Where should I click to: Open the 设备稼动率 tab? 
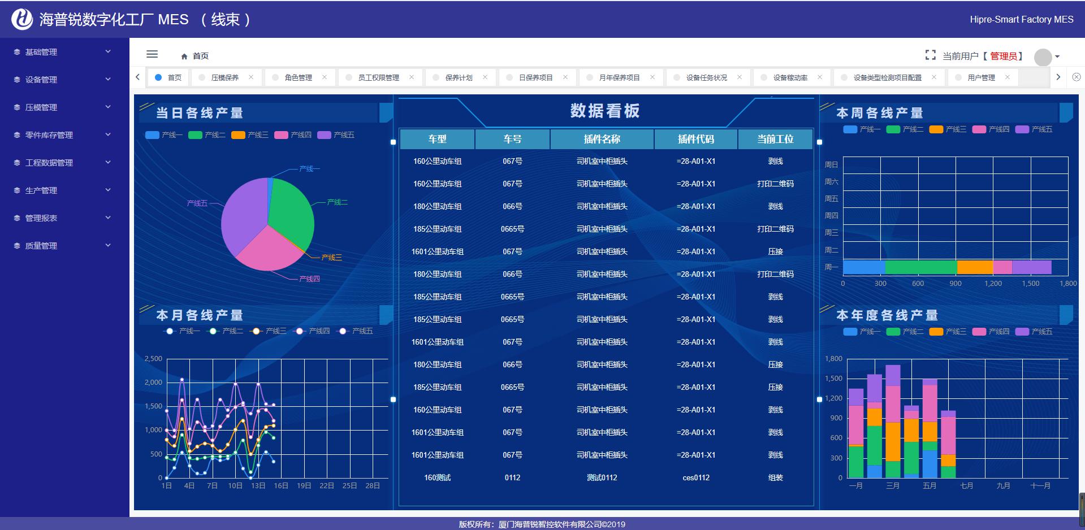790,77
